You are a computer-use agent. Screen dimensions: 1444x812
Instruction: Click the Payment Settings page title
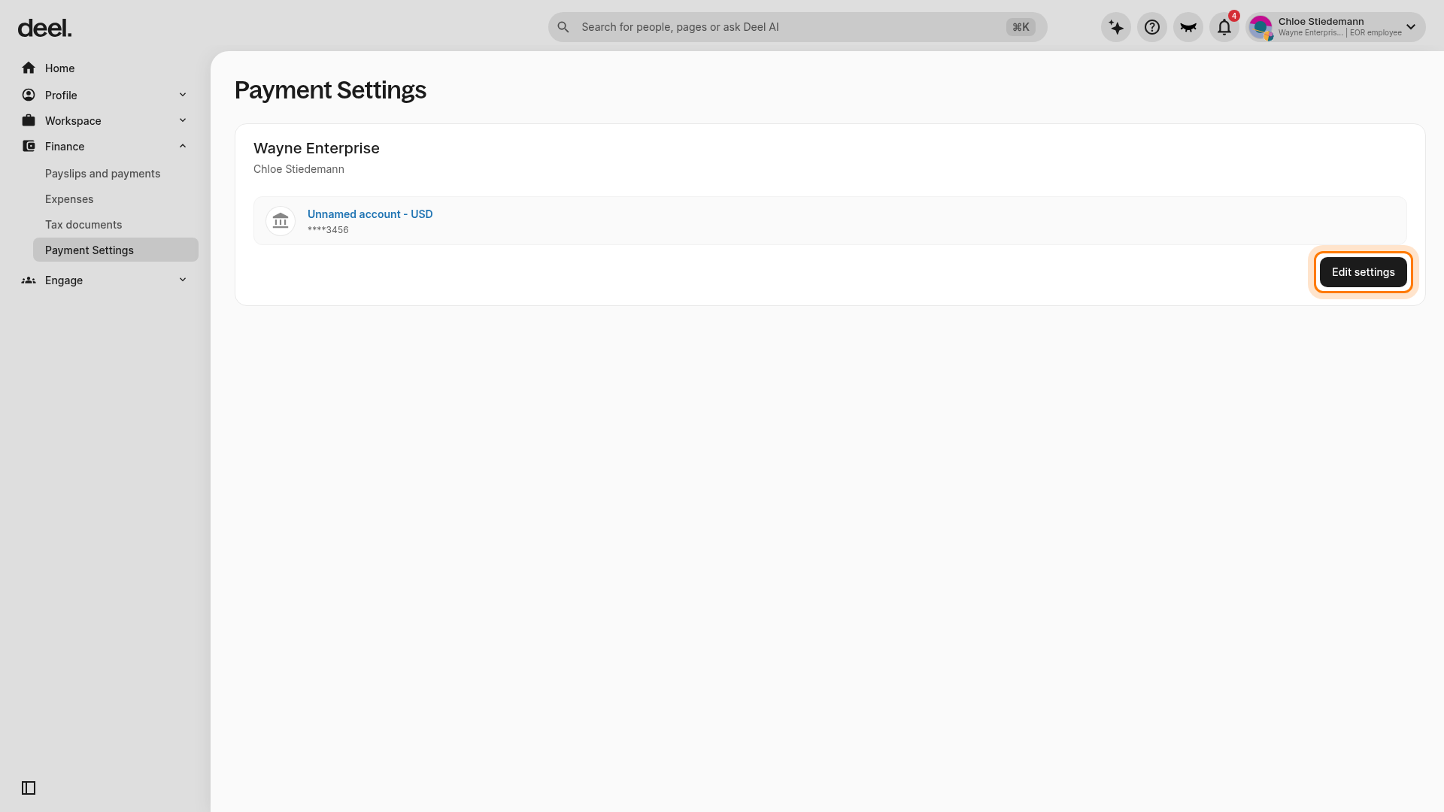[330, 90]
